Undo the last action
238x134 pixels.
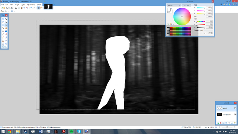(x=31, y=8)
